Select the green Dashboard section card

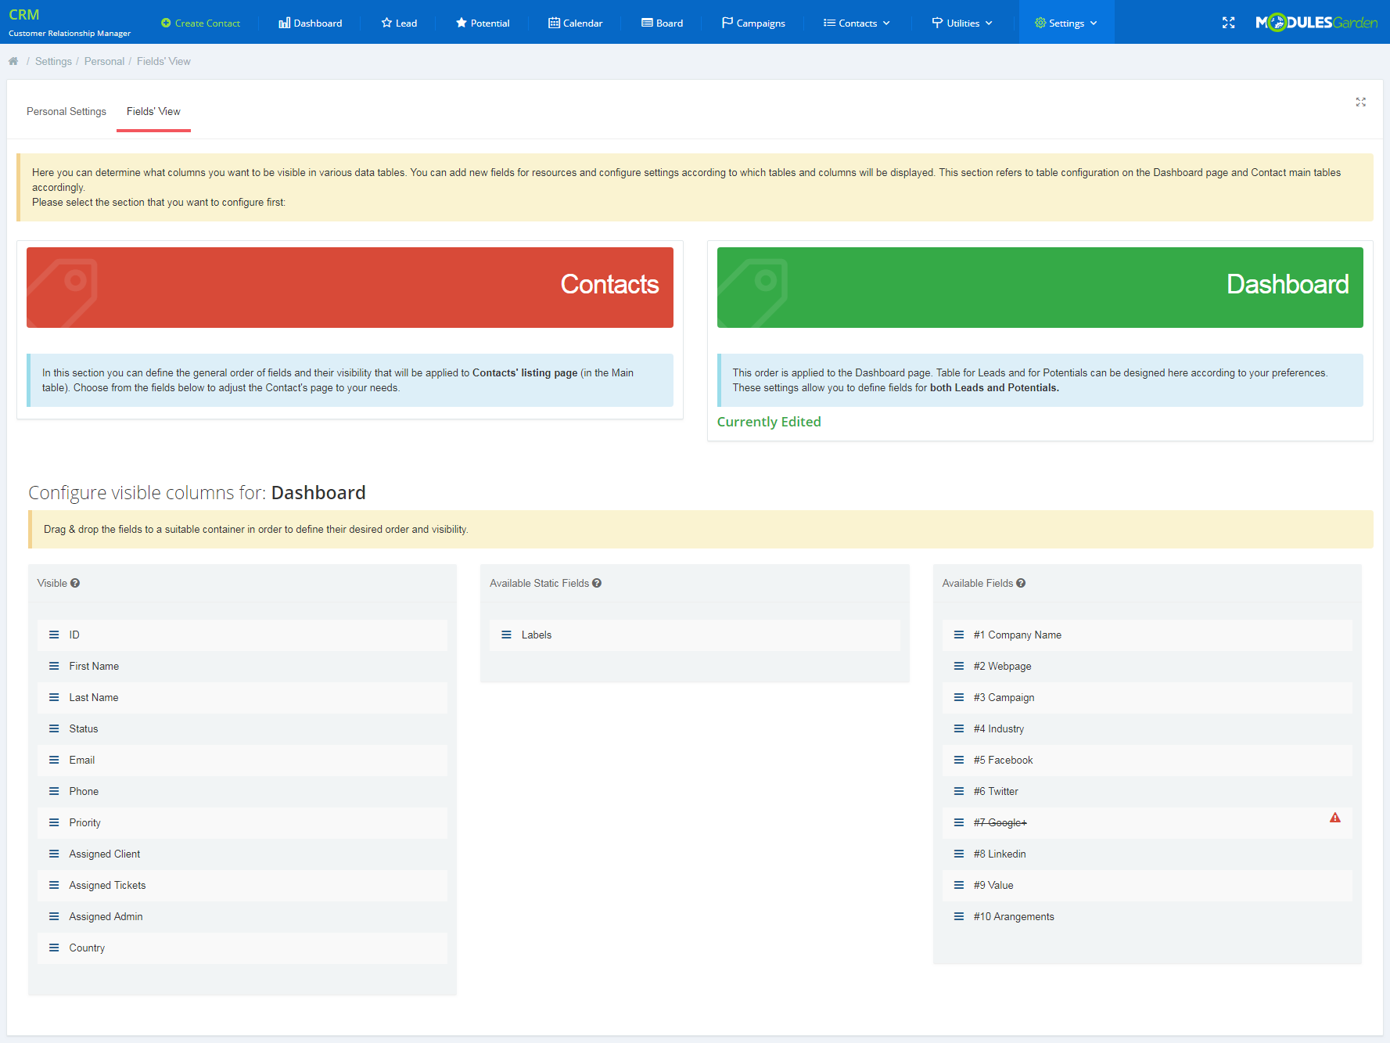pos(1040,287)
